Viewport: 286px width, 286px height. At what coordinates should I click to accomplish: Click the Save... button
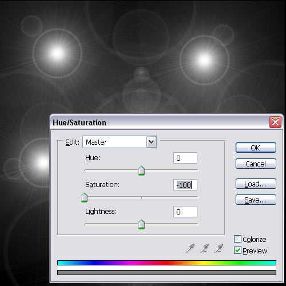tap(256, 200)
